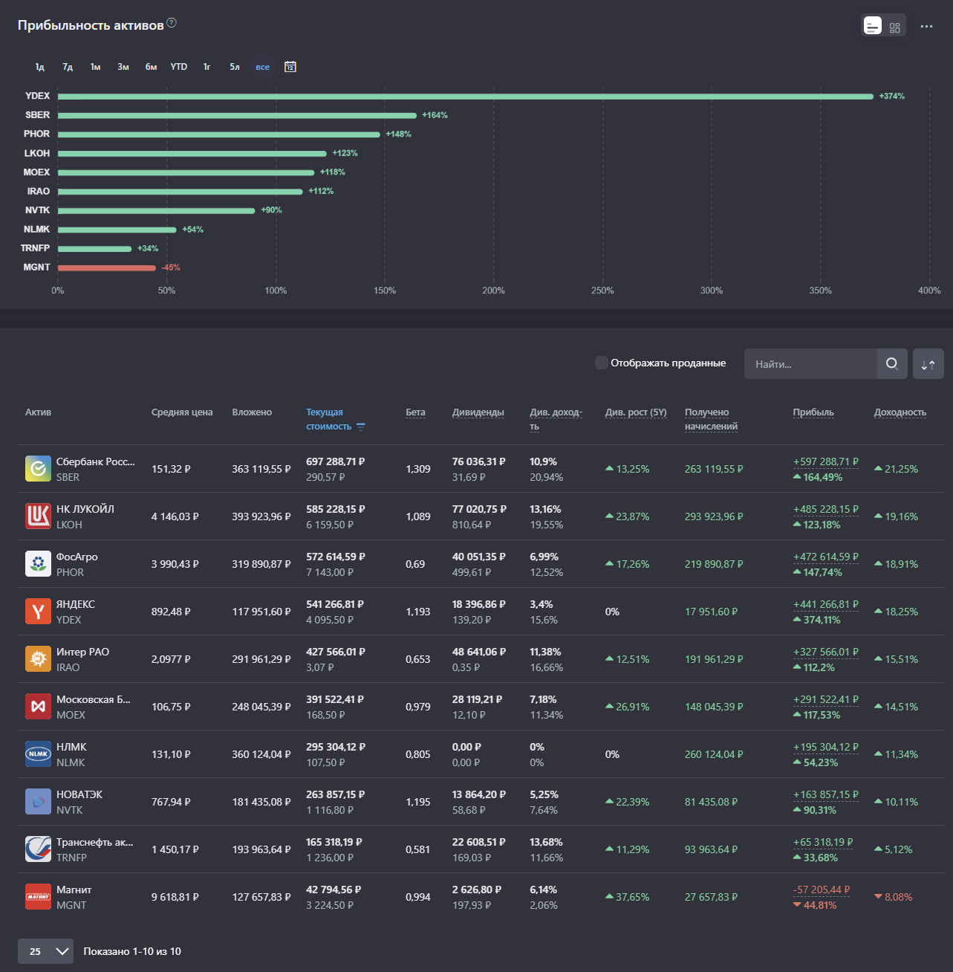
Task: Open the sort order button
Action: (x=928, y=364)
